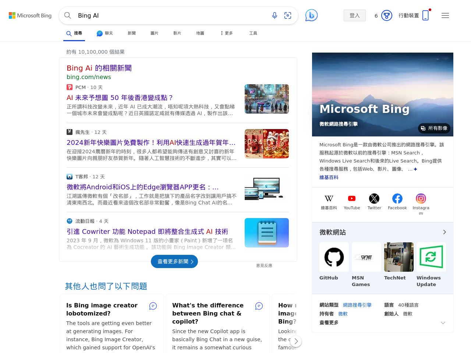The image size is (471, 353).
Task: Open visual search camera icon
Action: pos(288,15)
